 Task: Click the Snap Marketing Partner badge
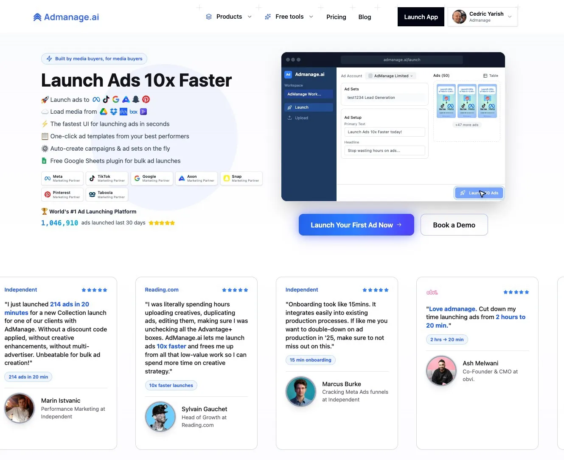[x=241, y=178]
